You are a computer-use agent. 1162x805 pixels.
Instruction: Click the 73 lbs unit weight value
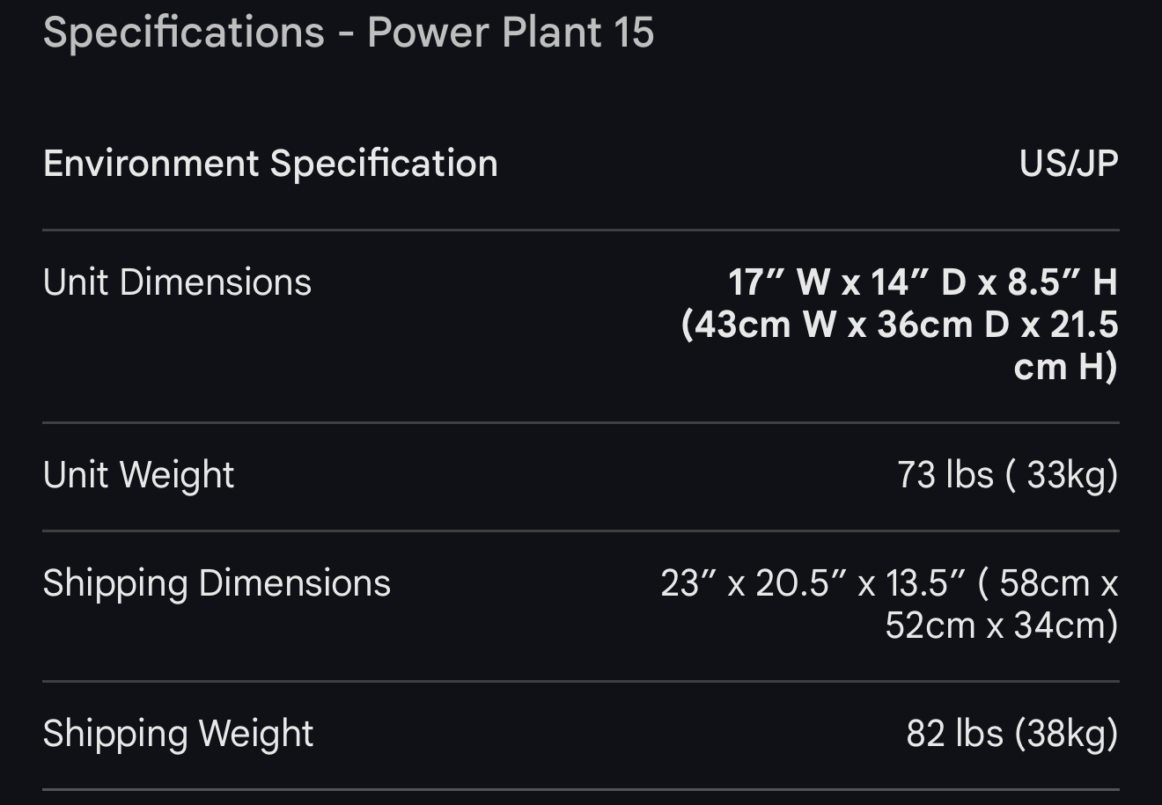[x=945, y=475]
